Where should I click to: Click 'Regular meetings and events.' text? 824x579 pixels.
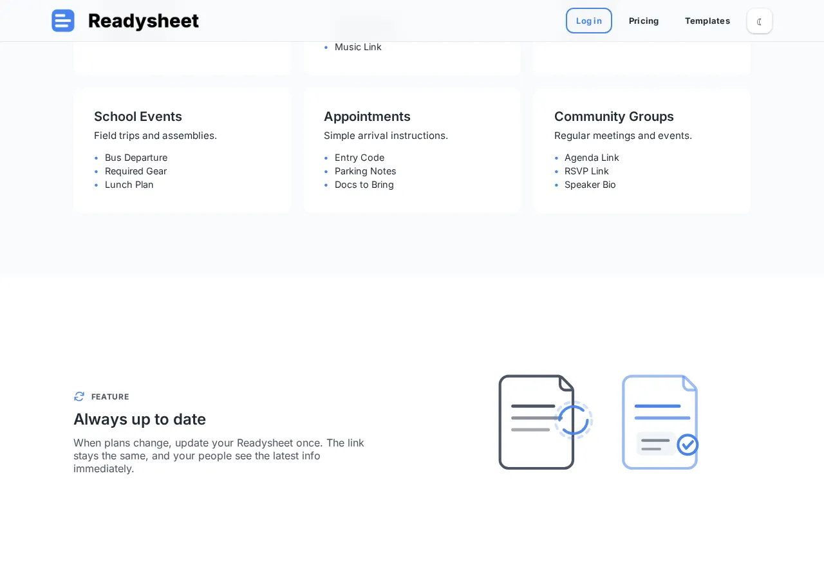(x=623, y=136)
